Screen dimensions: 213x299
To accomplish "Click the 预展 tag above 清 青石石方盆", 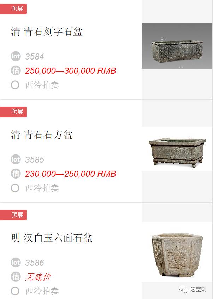I will click(13, 112).
